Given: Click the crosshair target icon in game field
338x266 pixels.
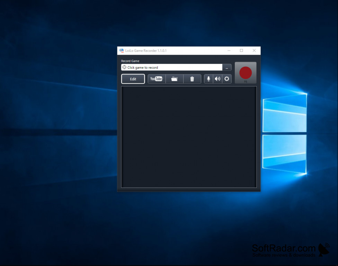Looking at the screenshot, I should [124, 67].
